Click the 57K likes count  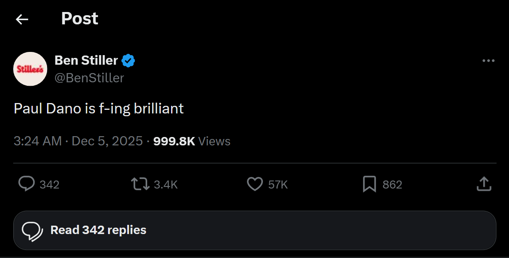click(x=278, y=185)
